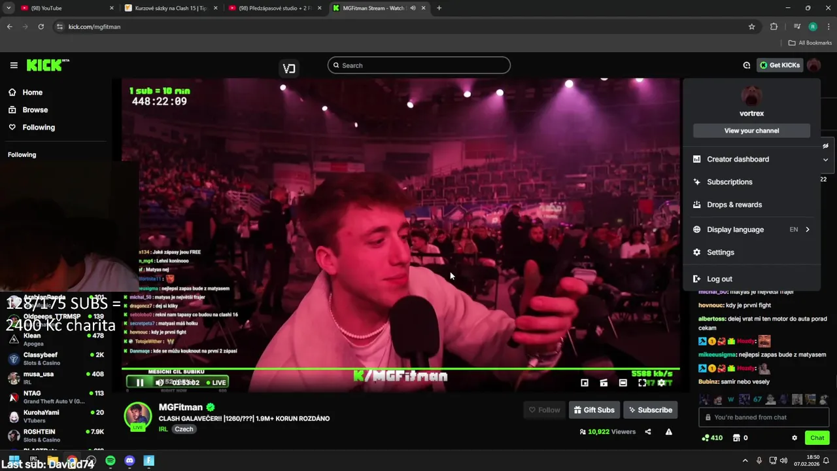Switch to the Kurzové sázky na Clash tab
The height and width of the screenshot is (471, 837).
tap(171, 8)
